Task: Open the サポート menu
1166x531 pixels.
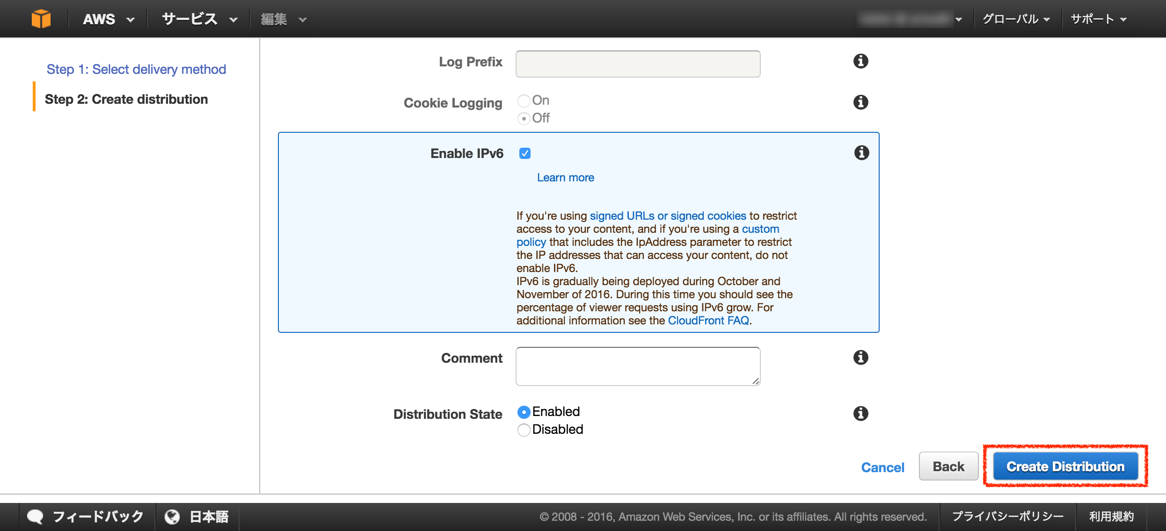Action: click(1098, 19)
